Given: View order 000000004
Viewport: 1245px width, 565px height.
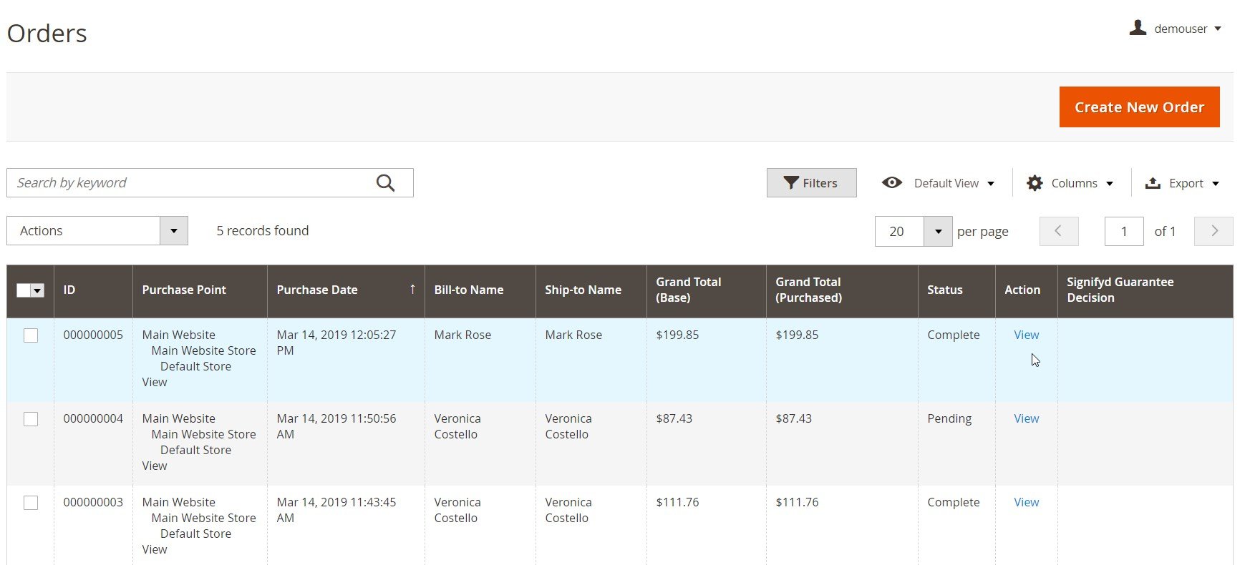Looking at the screenshot, I should (x=1026, y=418).
